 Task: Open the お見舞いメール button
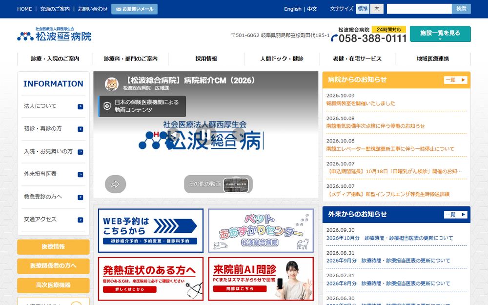click(135, 9)
